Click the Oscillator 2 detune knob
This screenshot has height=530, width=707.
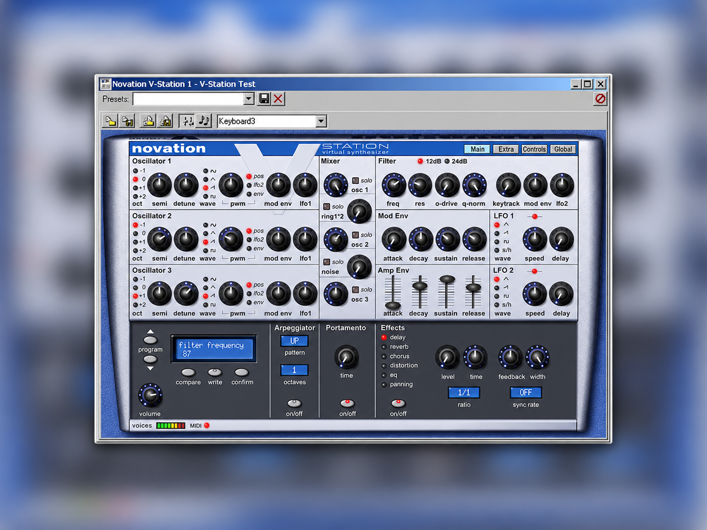point(186,240)
